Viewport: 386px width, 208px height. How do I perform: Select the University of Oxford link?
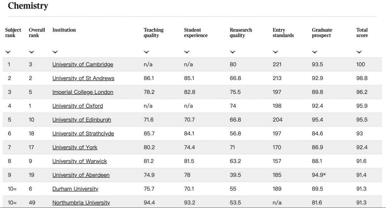(x=78, y=106)
